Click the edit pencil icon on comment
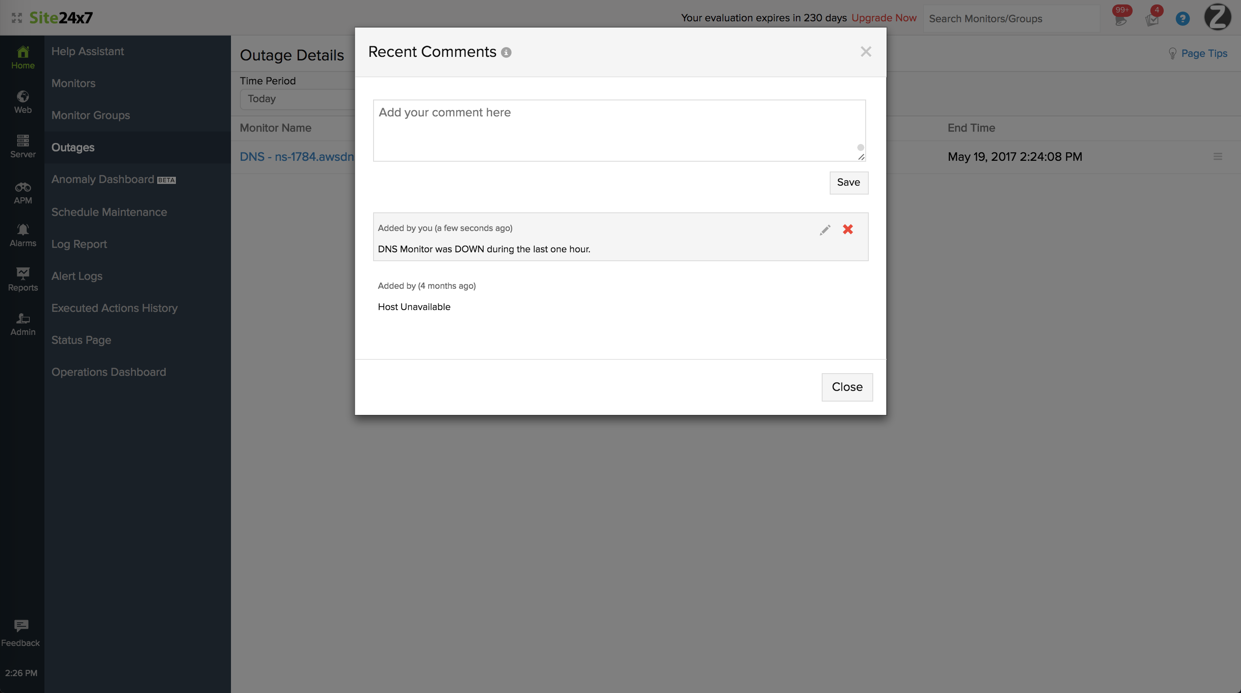The width and height of the screenshot is (1241, 693). [825, 229]
